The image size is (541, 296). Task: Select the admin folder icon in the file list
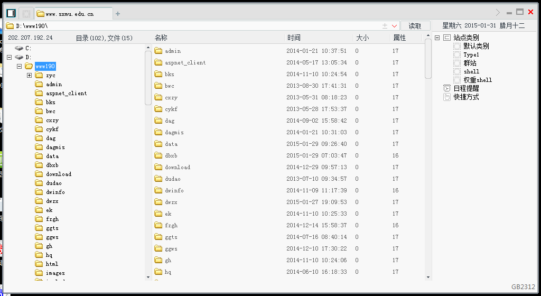tap(158, 51)
